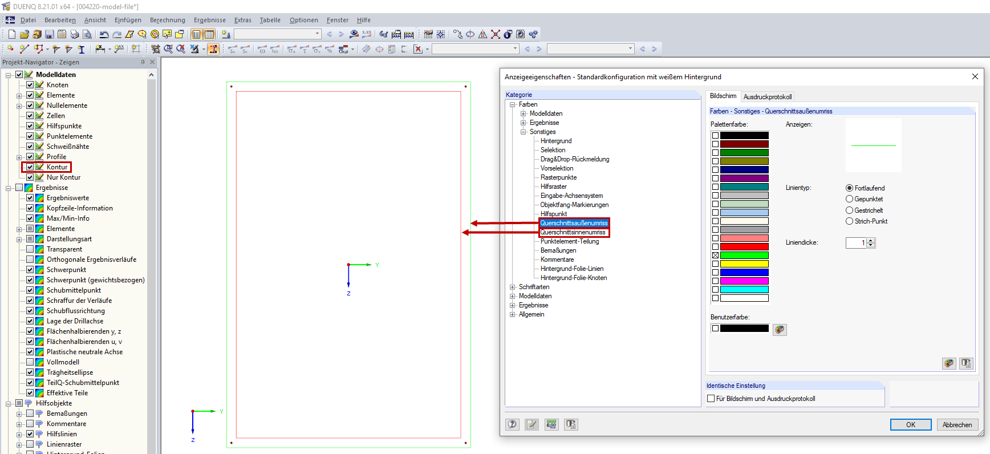Image resolution: width=990 pixels, height=454 pixels.
Task: Uncheck Knoten in the Projekt-Navigator
Action: [30, 85]
